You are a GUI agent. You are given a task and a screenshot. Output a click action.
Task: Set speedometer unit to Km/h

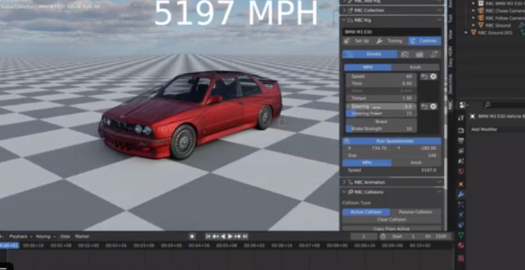(x=416, y=163)
